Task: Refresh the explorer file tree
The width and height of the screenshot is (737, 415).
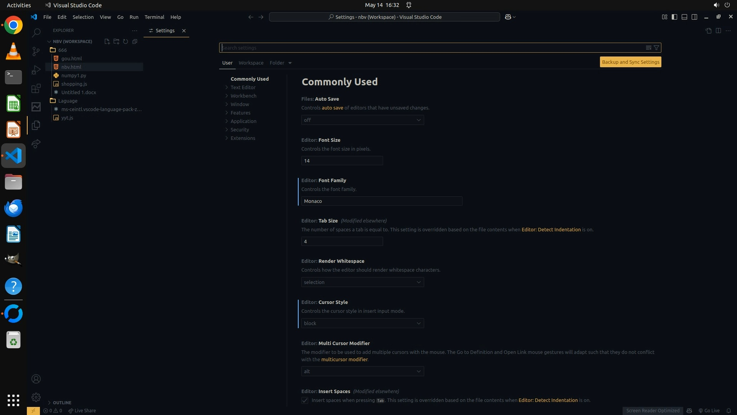Action: click(x=126, y=41)
